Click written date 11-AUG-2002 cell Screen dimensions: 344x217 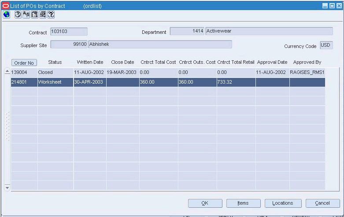90,72
